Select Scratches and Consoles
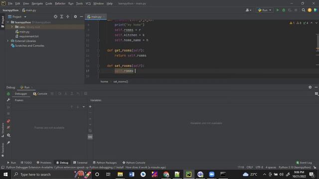 [27, 46]
